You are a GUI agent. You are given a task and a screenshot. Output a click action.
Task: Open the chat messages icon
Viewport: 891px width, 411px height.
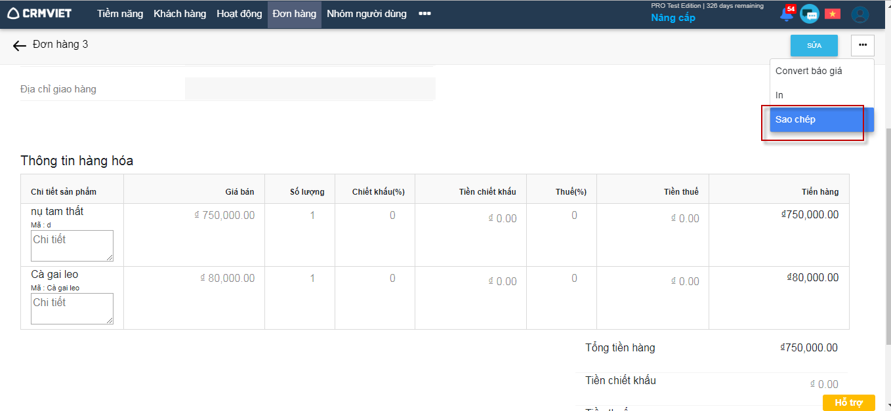809,14
